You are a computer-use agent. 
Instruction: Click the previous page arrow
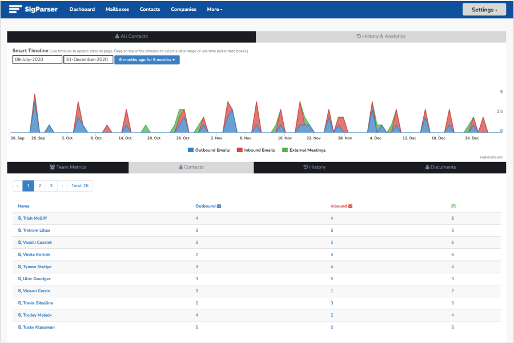click(17, 185)
